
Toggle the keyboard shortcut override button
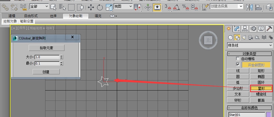click(157, 7)
